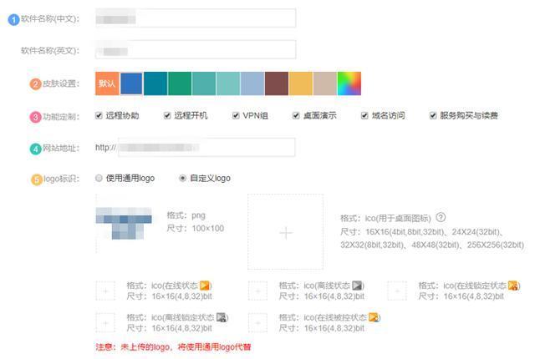Click the uploaded png logo thumbnail
Image resolution: width=535 pixels, height=359 pixels.
click(124, 223)
